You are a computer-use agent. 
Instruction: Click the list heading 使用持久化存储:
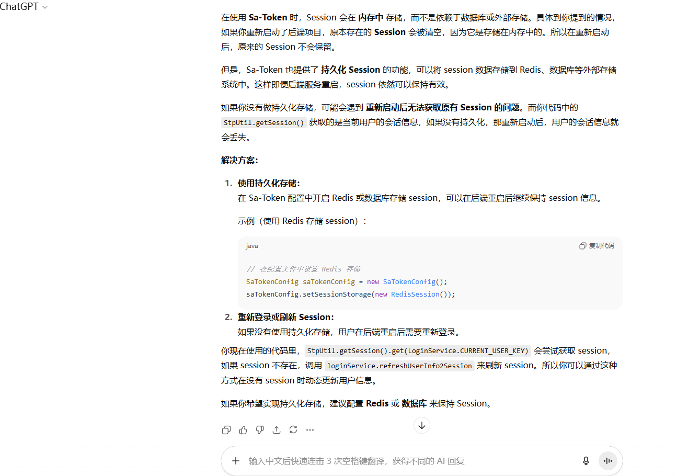[x=269, y=183]
